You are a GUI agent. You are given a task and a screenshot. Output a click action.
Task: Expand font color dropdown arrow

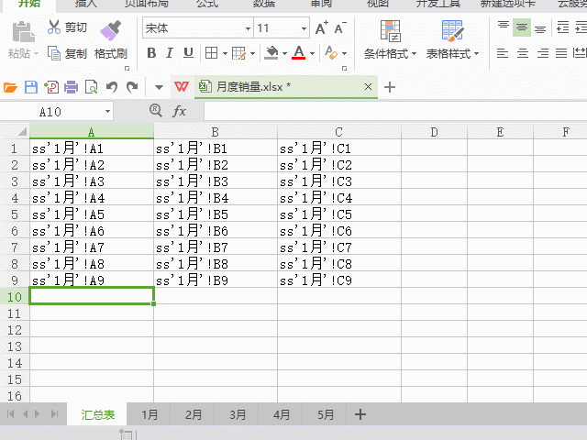pyautogui.click(x=312, y=53)
